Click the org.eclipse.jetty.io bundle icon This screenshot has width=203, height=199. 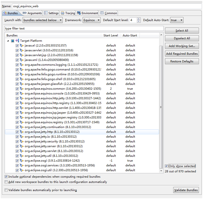(22, 136)
